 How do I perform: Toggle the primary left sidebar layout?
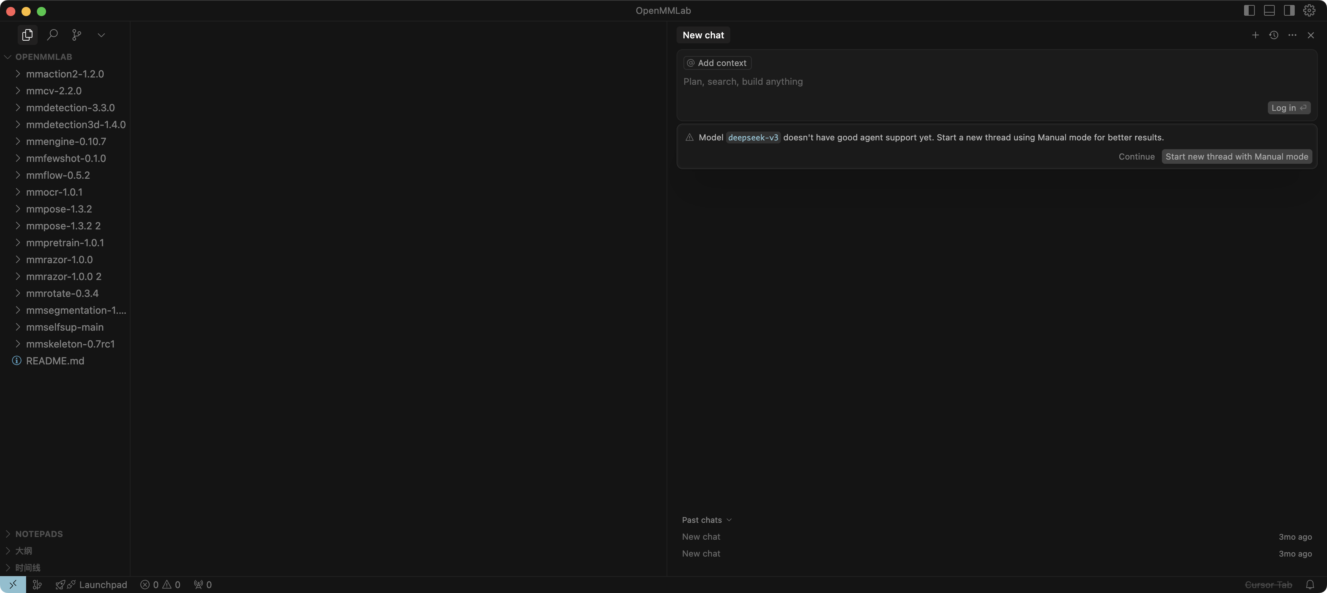click(x=1249, y=10)
